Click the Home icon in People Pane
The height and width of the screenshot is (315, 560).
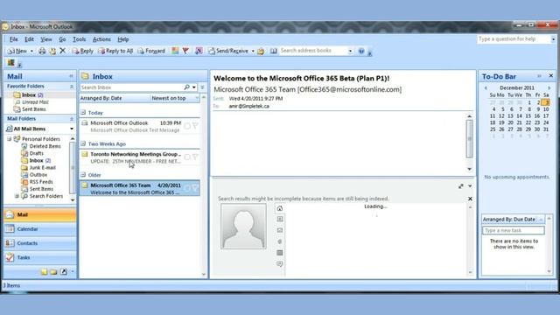[280, 208]
